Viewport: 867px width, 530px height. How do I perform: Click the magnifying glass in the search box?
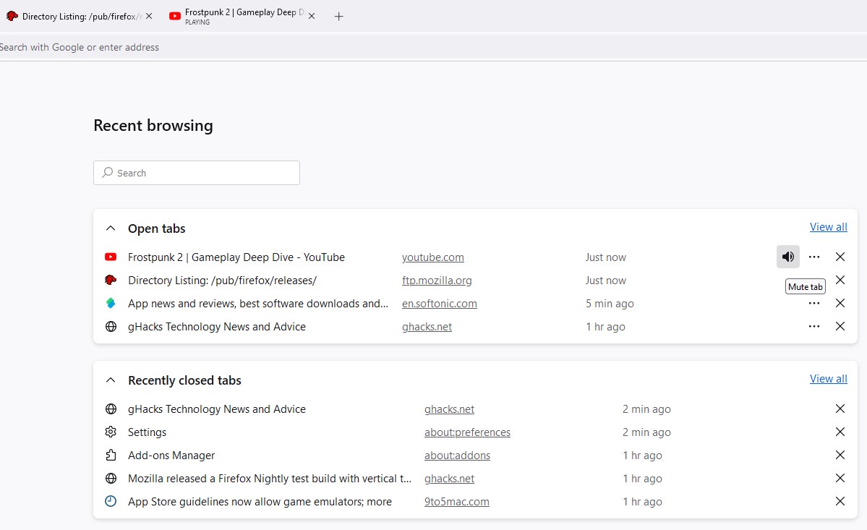[108, 173]
